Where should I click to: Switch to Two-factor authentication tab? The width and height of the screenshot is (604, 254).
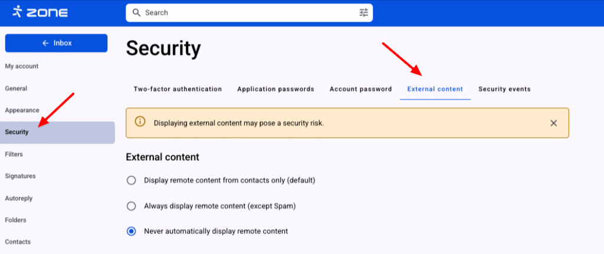178,89
